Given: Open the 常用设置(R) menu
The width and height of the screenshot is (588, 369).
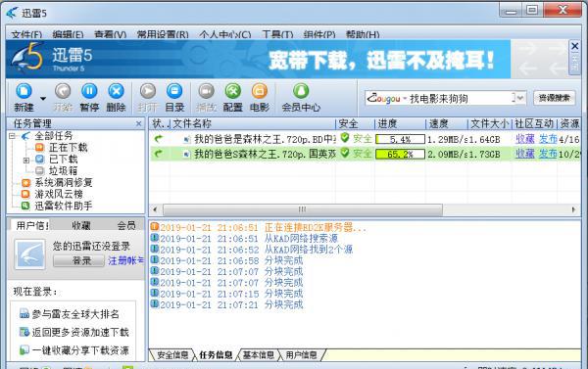Looking at the screenshot, I should 163,35.
